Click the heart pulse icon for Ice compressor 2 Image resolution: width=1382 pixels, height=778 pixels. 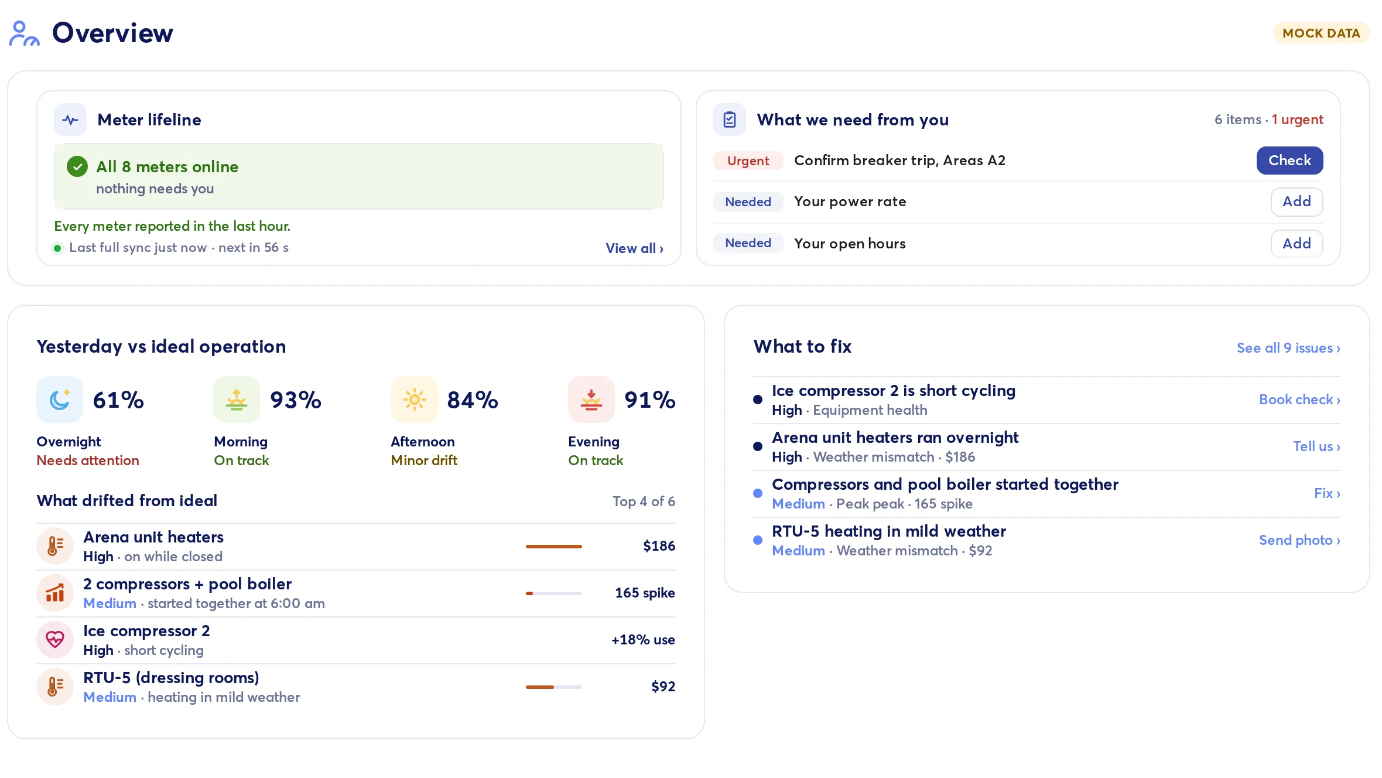pos(55,640)
